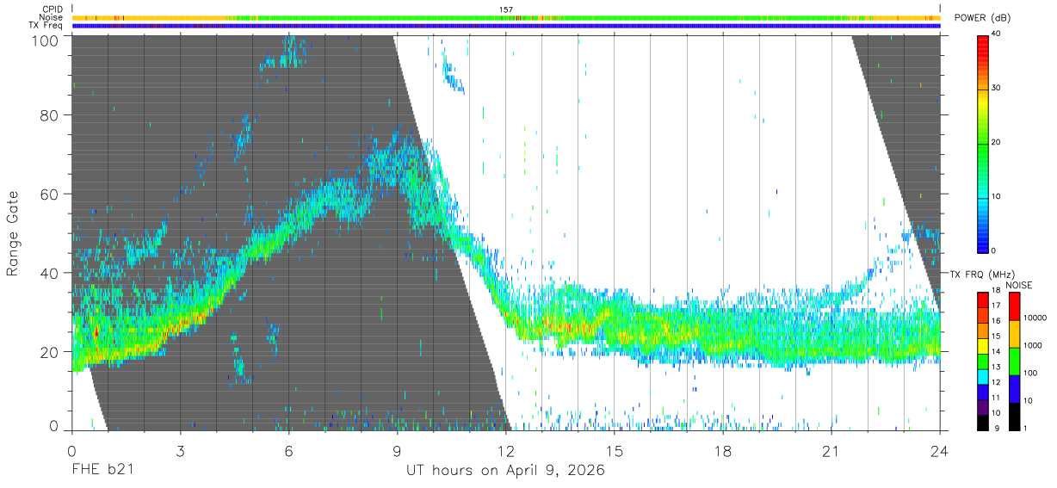
Task: Pick the black 9-10 MHz frequency swatch
Action: point(983,422)
